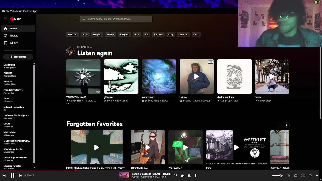The image size is (322, 181).
Task: Show next Forgotten favorites items
Action: (287, 125)
